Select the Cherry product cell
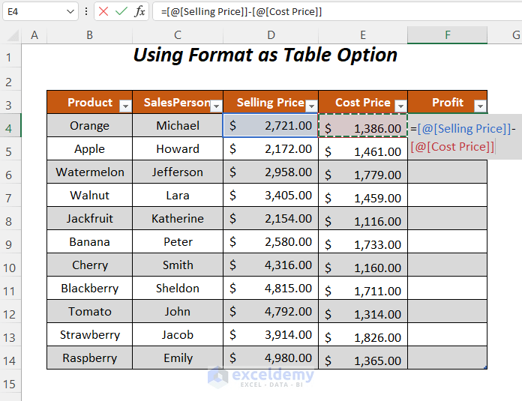Screen dimensions: 522x401 pyautogui.click(x=89, y=265)
